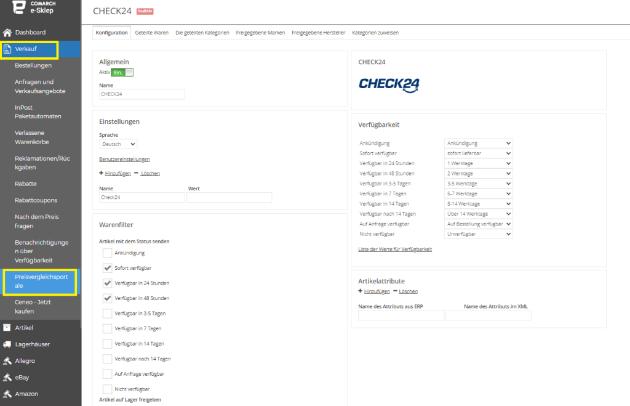The height and width of the screenshot is (406, 630).
Task: Open Reklamationen/Rückgaben menu item
Action: point(42,163)
